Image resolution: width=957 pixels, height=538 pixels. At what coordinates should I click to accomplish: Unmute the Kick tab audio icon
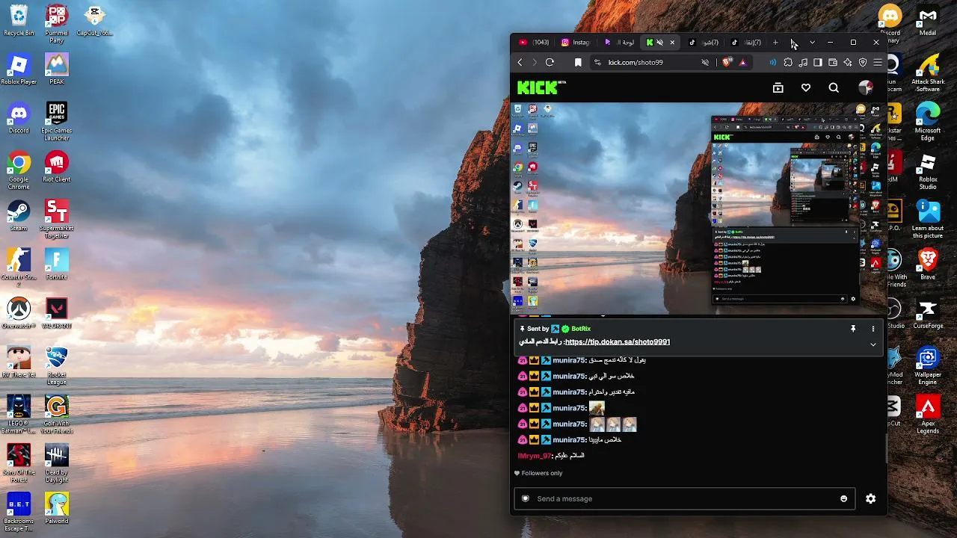click(659, 43)
